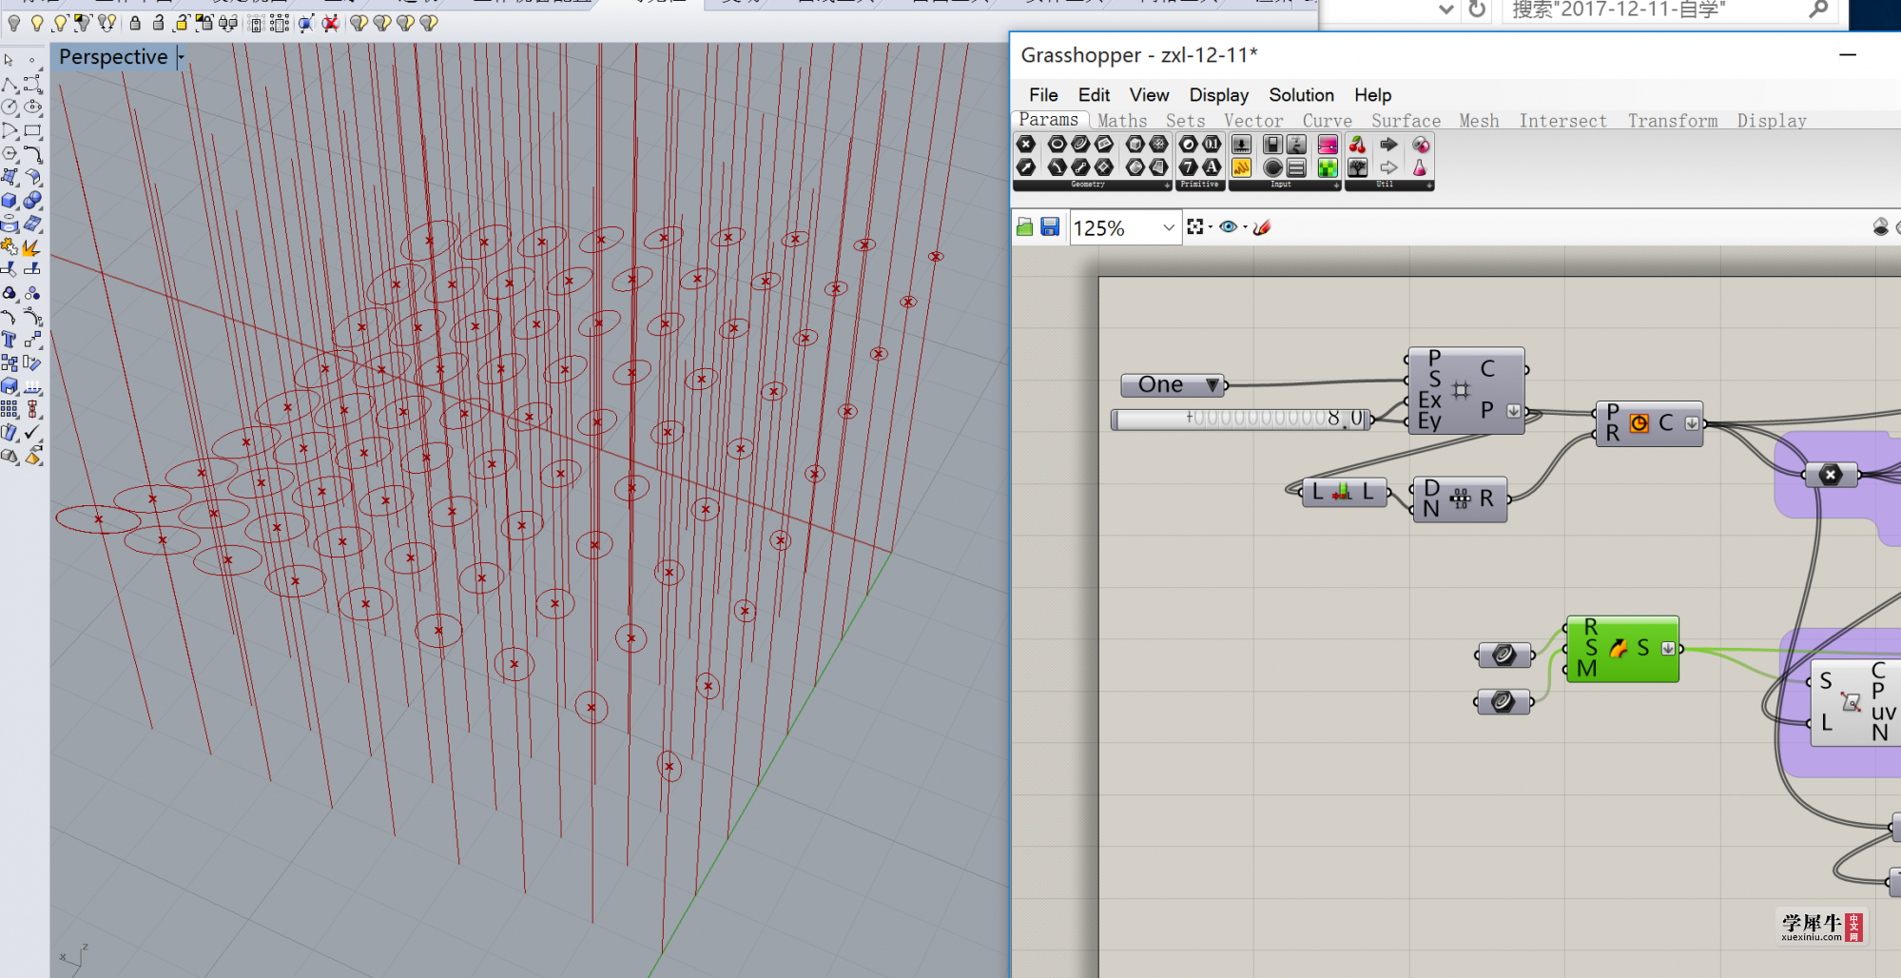
Task: Refresh the Explorer window
Action: tap(1477, 10)
